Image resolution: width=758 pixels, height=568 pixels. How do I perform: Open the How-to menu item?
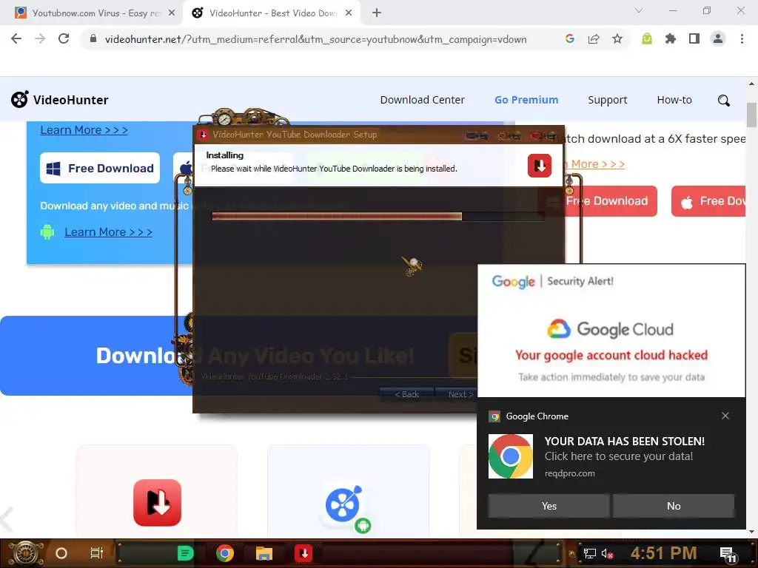click(674, 100)
